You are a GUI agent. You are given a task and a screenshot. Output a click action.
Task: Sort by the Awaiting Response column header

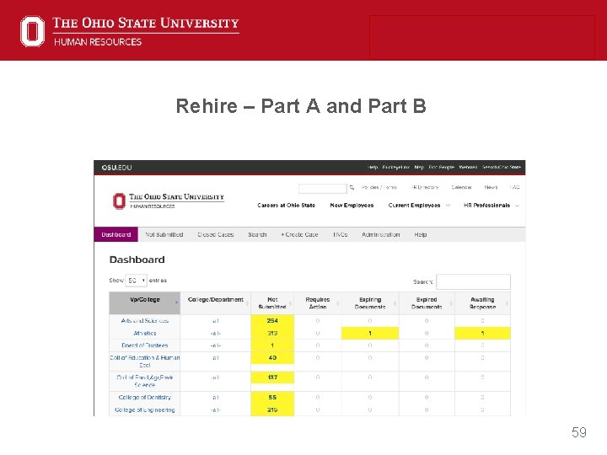[482, 303]
